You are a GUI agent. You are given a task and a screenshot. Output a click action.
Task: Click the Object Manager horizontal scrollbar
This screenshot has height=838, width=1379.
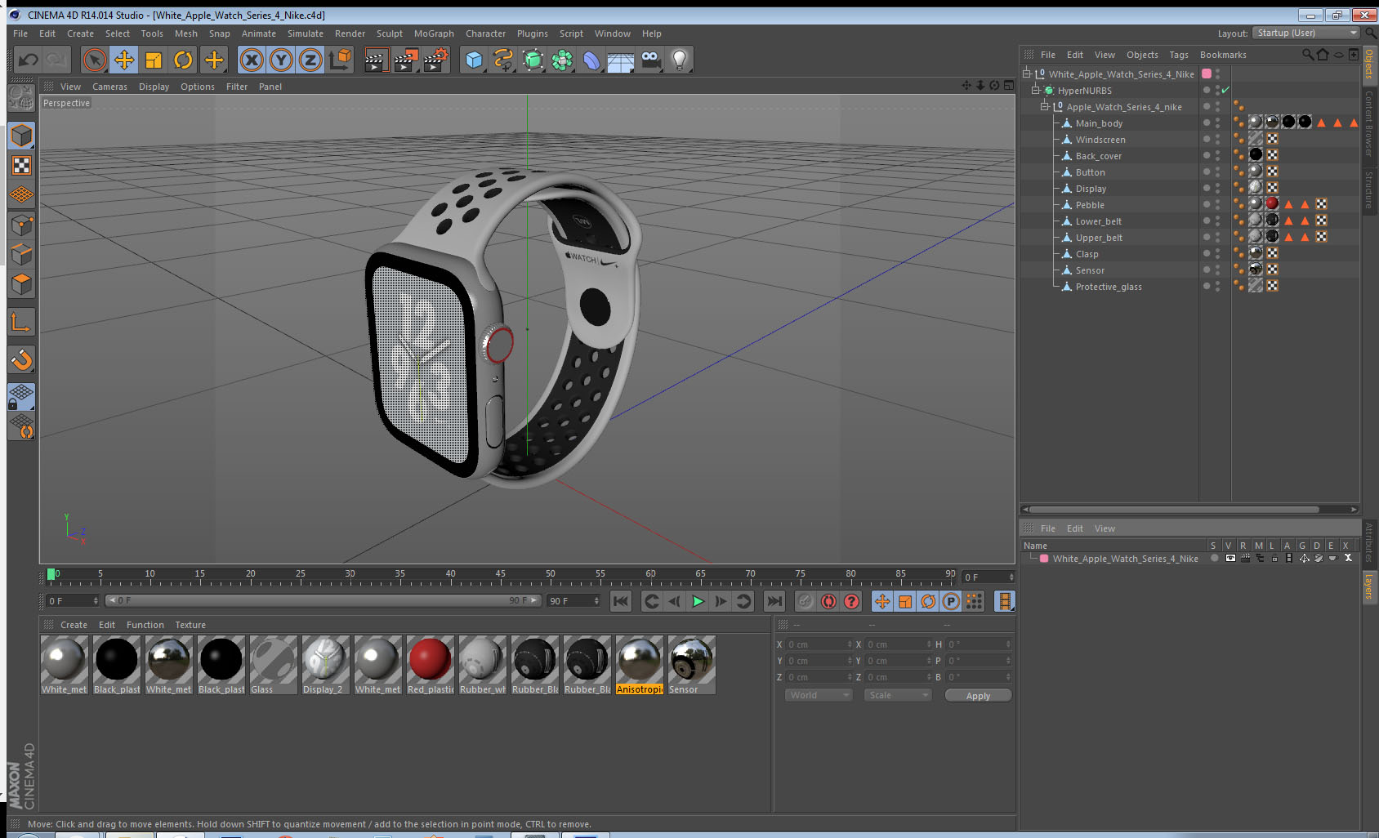coord(1174,509)
